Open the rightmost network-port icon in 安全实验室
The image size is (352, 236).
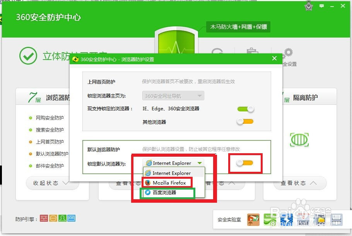336,220
